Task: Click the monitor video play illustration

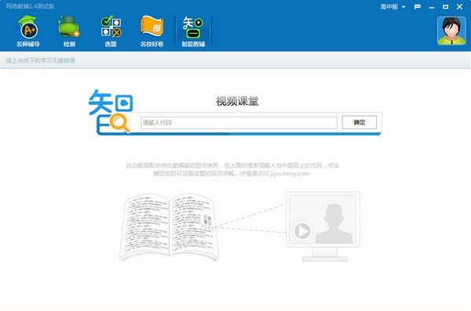Action: coord(323,226)
